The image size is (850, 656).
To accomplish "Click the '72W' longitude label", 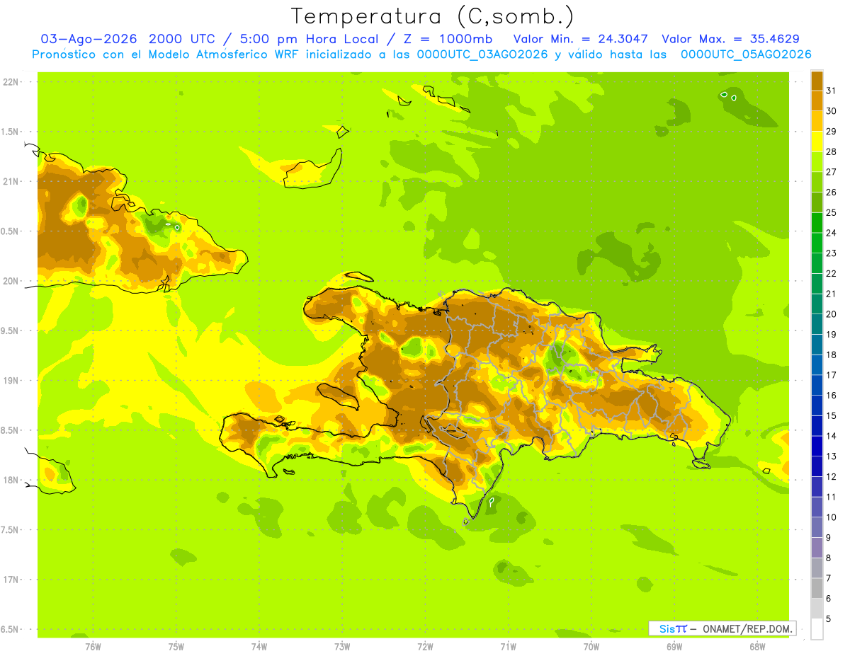I will (x=425, y=646).
